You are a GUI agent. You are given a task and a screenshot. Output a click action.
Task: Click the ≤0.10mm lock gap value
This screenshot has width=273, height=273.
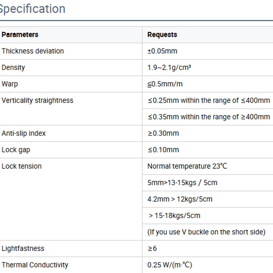(x=163, y=150)
